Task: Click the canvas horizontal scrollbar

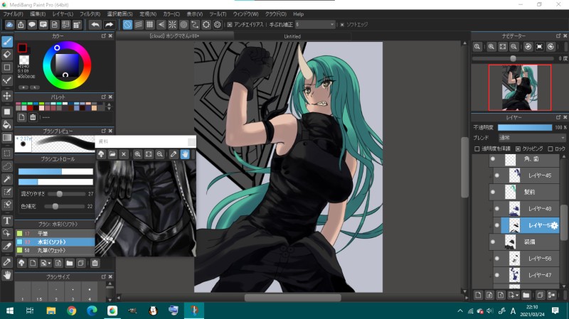Action: coord(292,298)
